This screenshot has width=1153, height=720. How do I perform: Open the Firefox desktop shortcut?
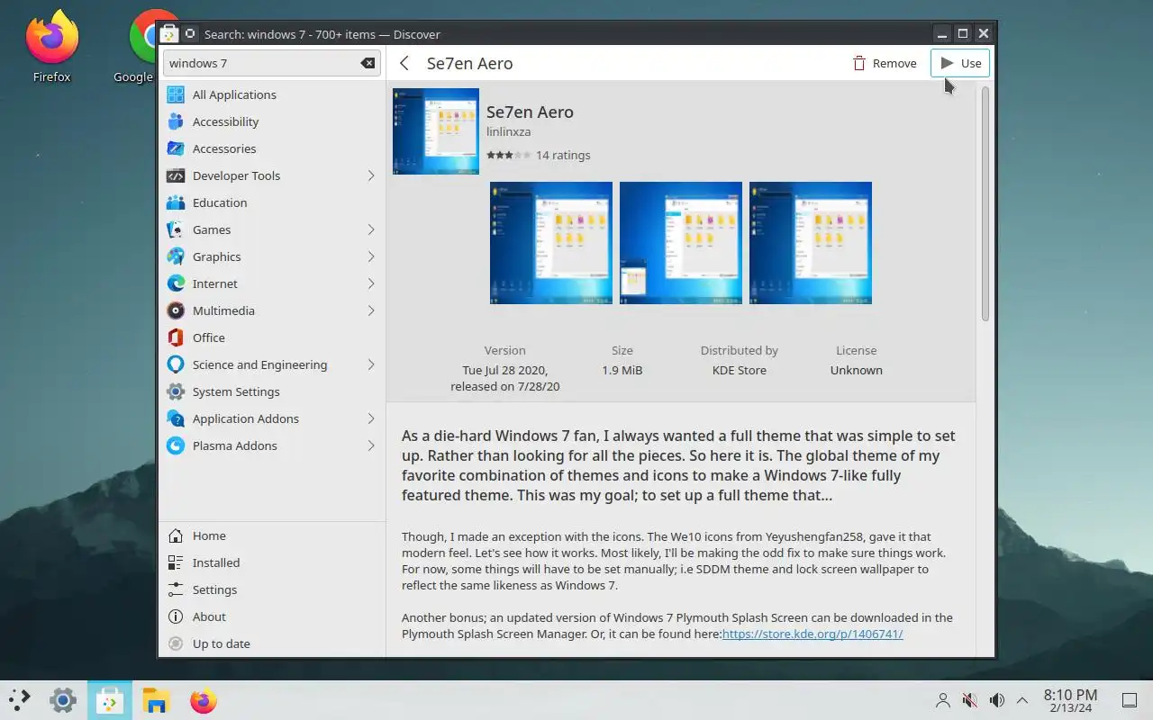(x=51, y=45)
